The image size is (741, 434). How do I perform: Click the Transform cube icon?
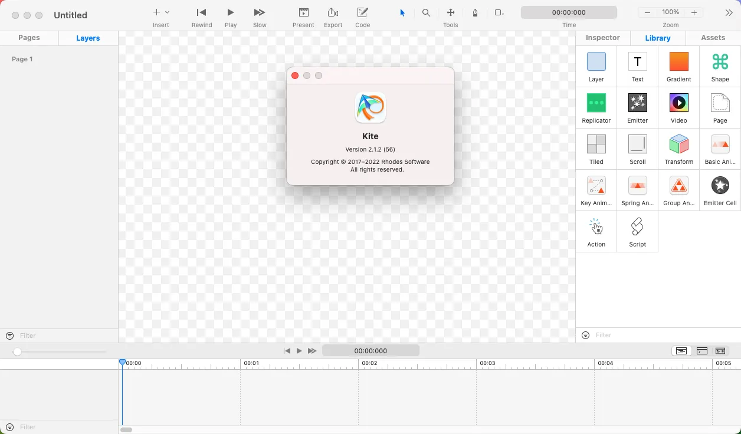click(678, 144)
